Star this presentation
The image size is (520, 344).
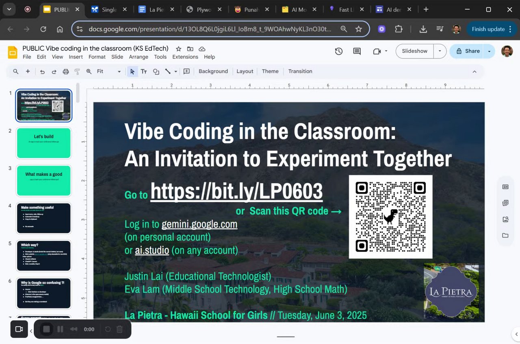(178, 49)
